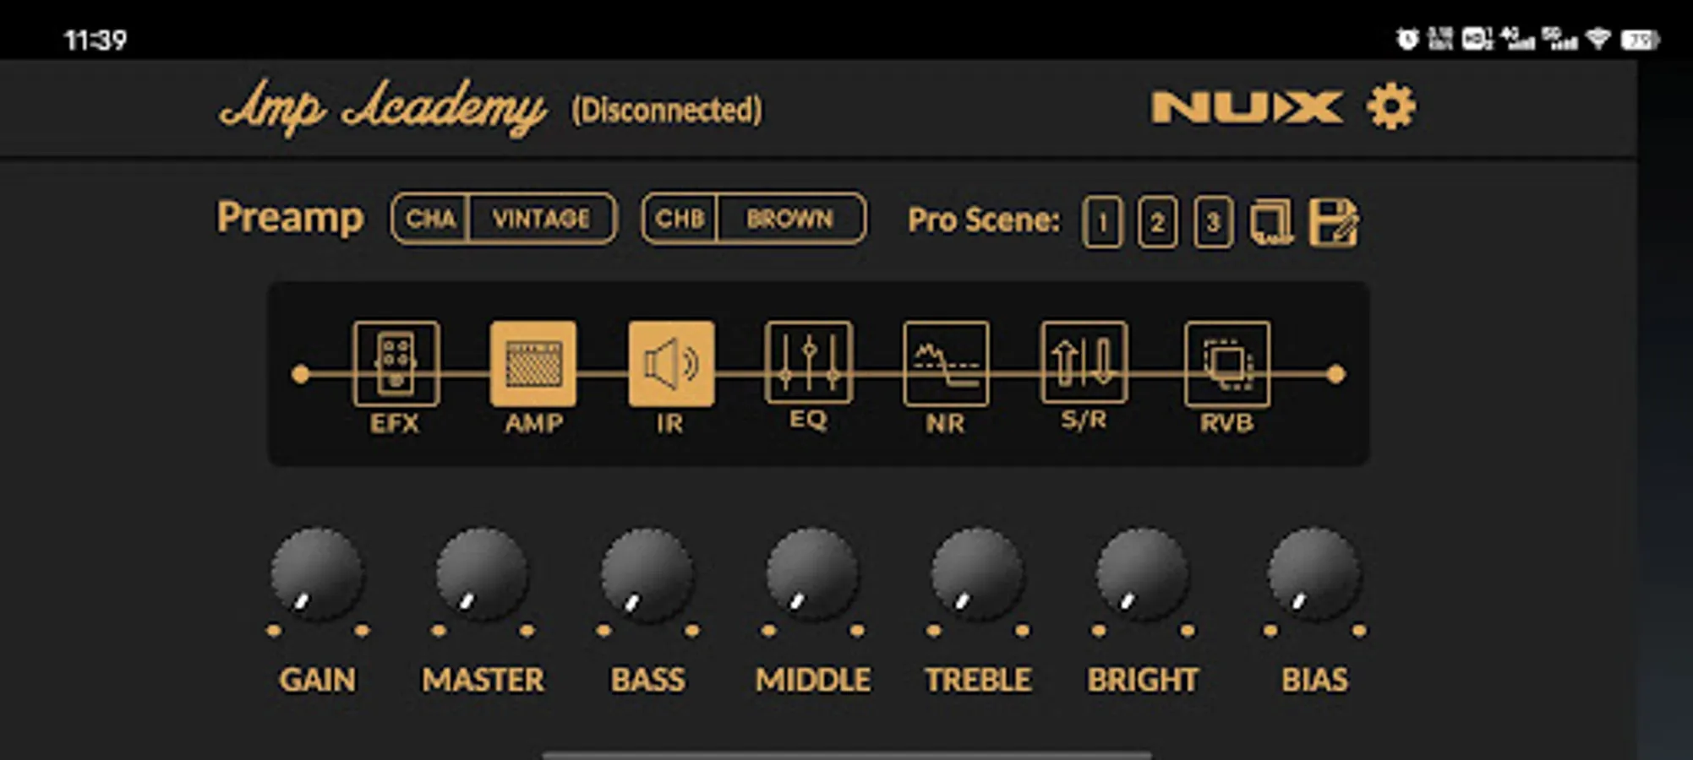Tap the (Disconnected) status text
Viewport: 1693px width, 760px height.
coord(667,110)
